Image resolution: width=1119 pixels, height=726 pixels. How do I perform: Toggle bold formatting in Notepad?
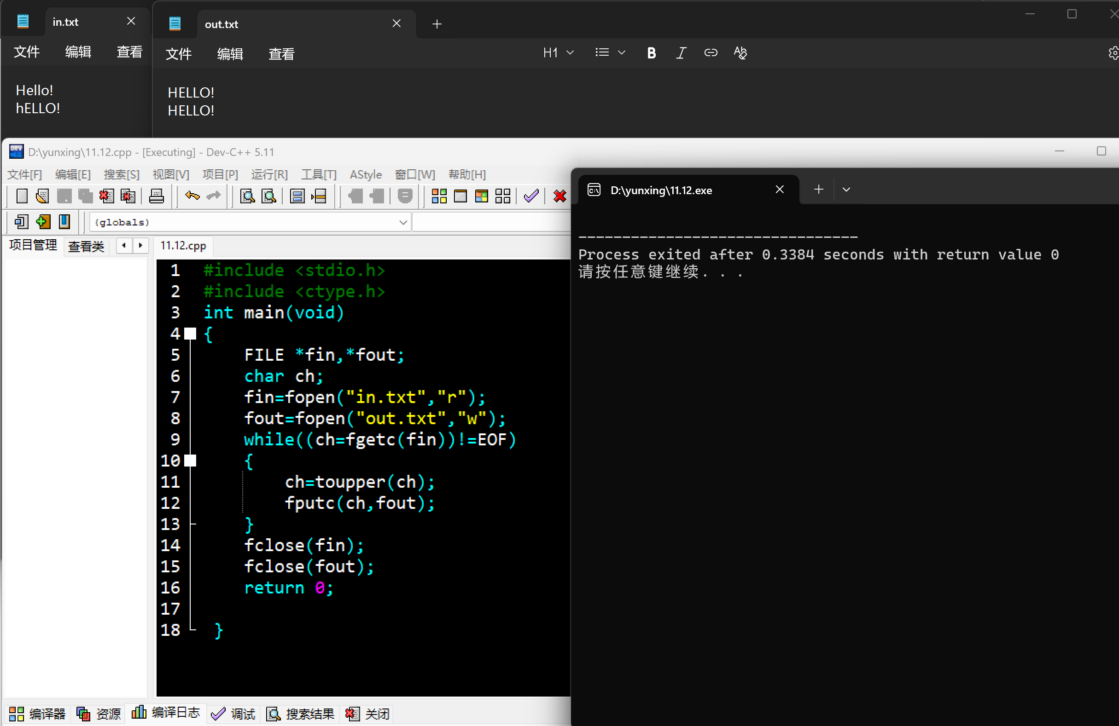tap(651, 53)
